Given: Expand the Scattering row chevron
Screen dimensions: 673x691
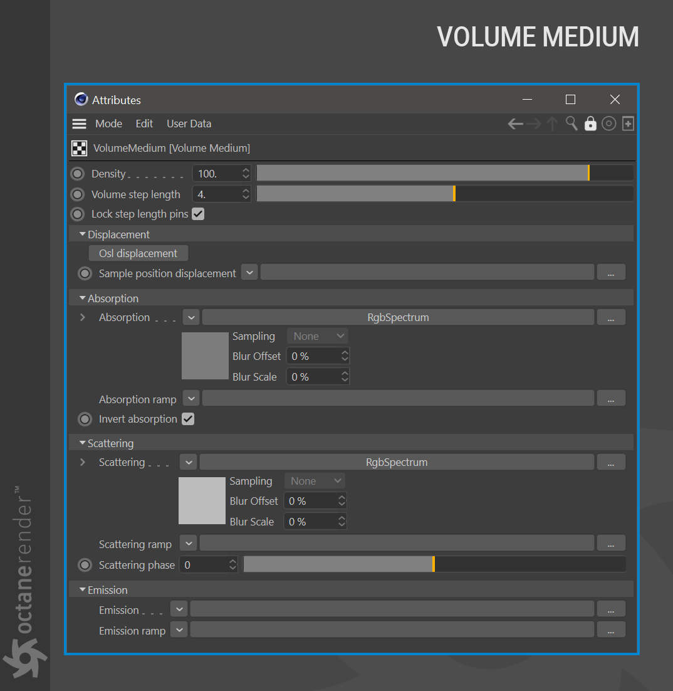Looking at the screenshot, I should 82,462.
